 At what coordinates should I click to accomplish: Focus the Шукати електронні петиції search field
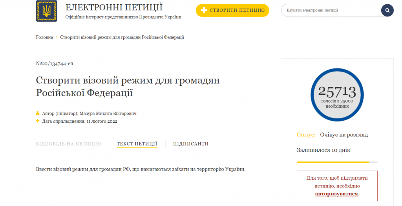330,10
